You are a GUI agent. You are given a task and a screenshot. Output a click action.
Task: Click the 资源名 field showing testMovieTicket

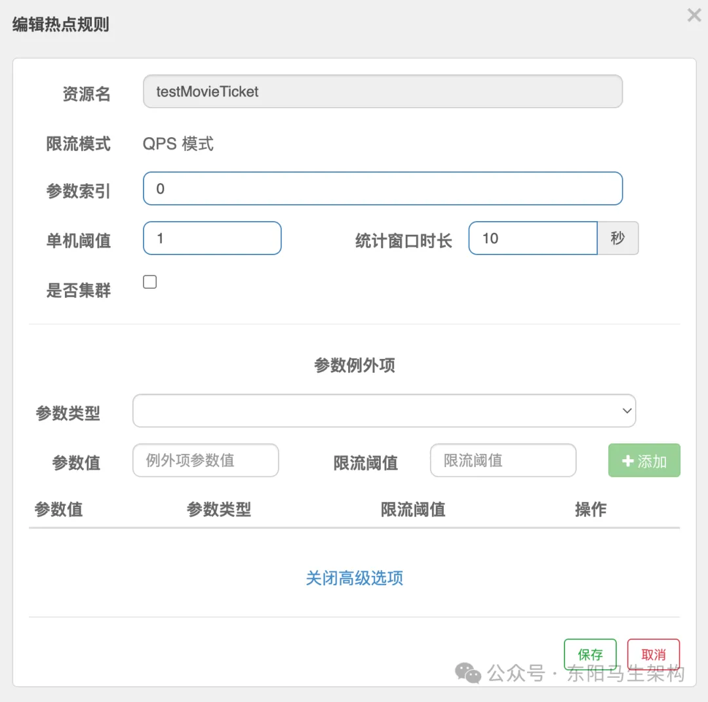[x=382, y=92]
